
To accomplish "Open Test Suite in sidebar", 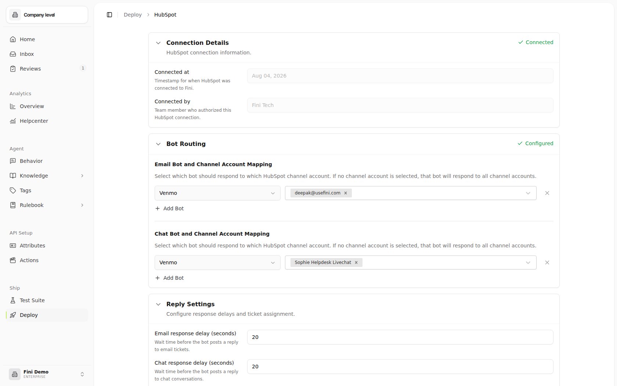I will pos(47,300).
